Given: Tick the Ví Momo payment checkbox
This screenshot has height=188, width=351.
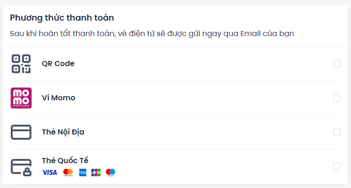Looking at the screenshot, I should 336,98.
